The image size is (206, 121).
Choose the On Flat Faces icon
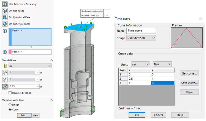coord(5,11)
